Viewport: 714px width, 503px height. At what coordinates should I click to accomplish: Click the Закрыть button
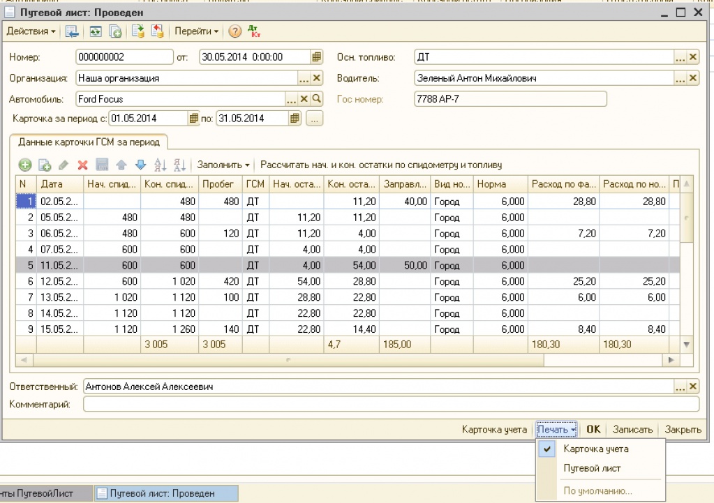(x=683, y=429)
